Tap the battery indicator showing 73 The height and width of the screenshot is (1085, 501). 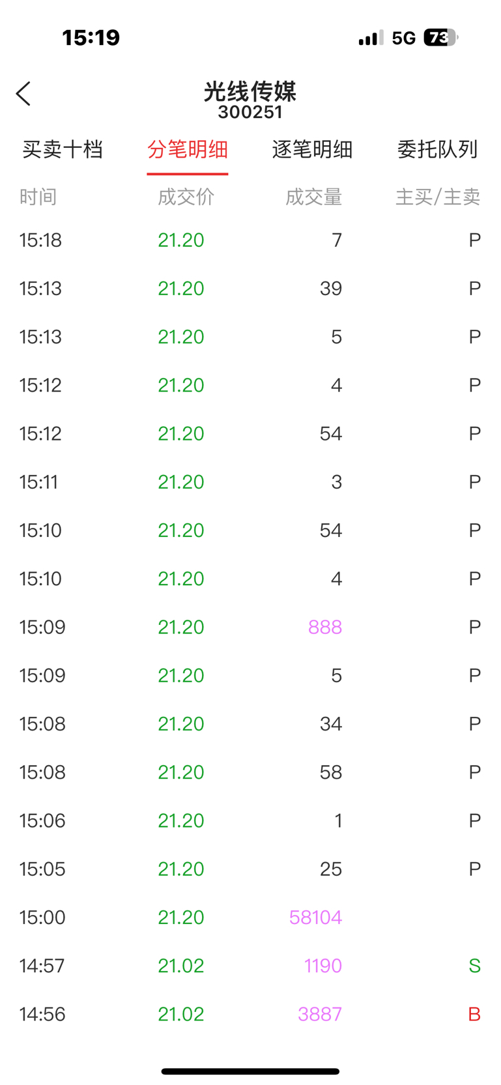click(441, 38)
